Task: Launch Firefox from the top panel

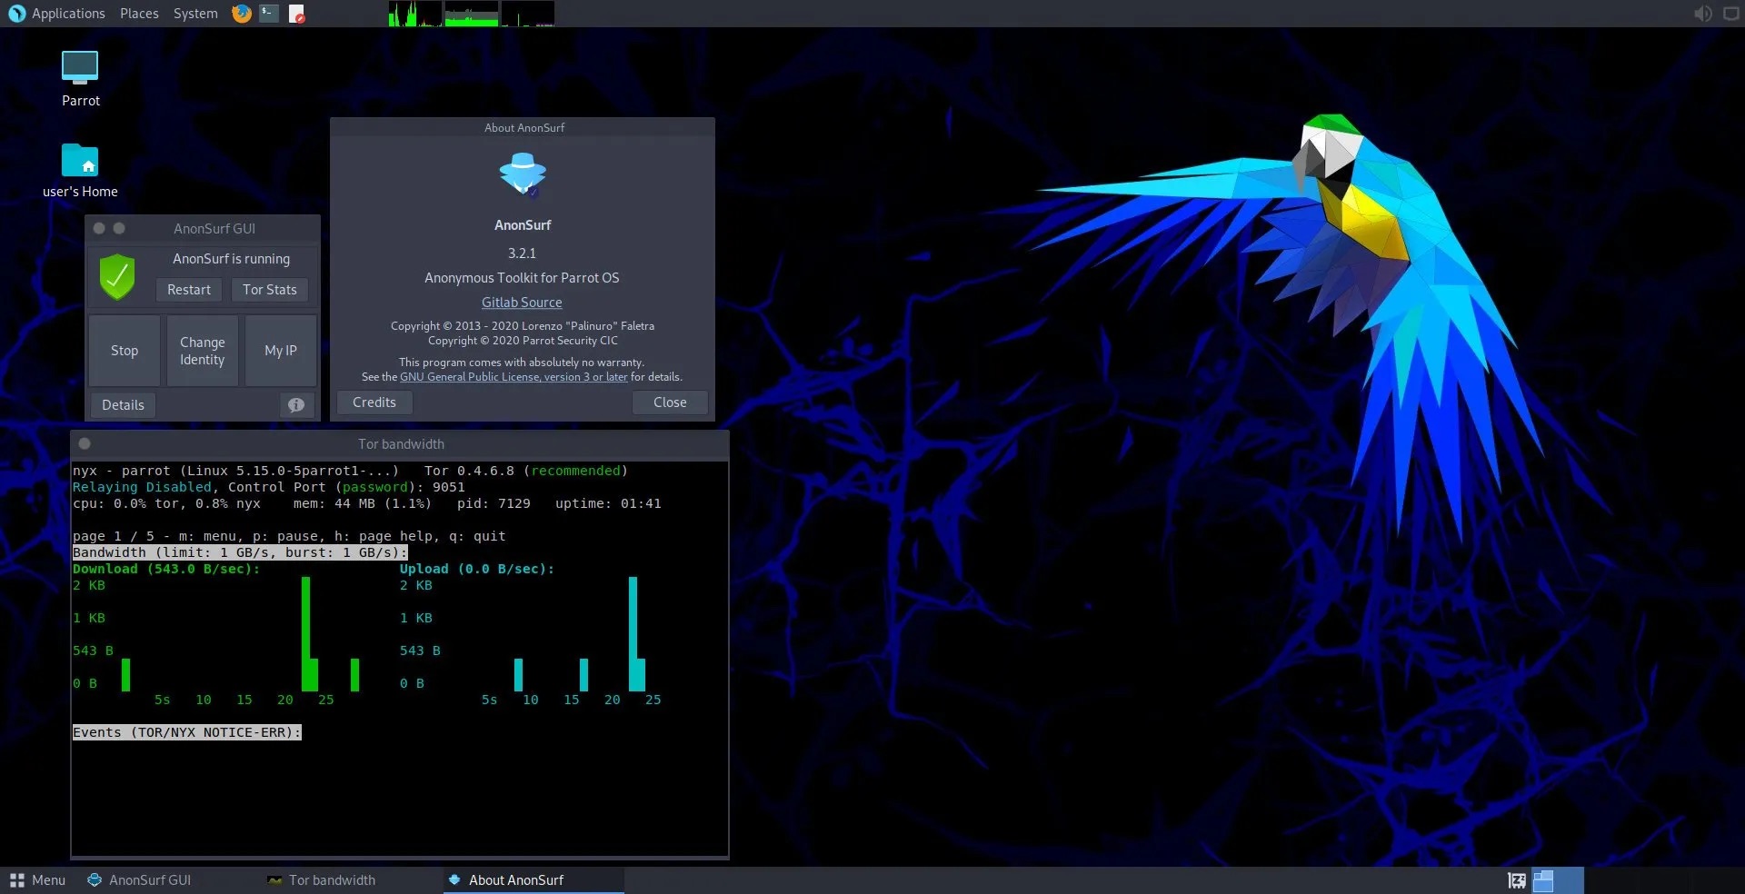Action: point(241,14)
